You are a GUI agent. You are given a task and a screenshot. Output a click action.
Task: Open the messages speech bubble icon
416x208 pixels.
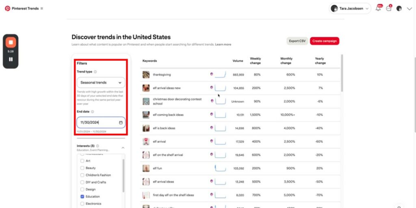point(389,8)
